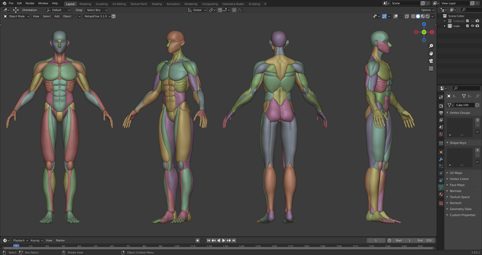This screenshot has width=482, height=255.
Task: Toggle proportional editing
Action: [234, 10]
